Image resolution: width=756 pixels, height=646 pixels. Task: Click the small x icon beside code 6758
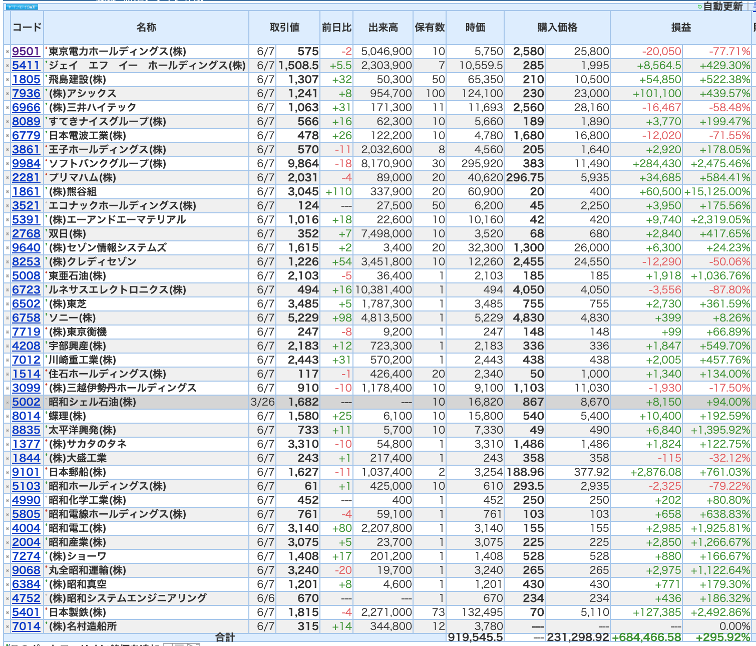[x=8, y=318]
